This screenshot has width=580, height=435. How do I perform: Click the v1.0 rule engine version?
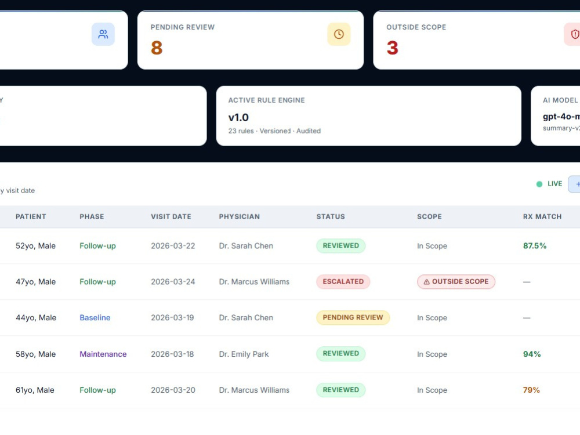point(238,118)
